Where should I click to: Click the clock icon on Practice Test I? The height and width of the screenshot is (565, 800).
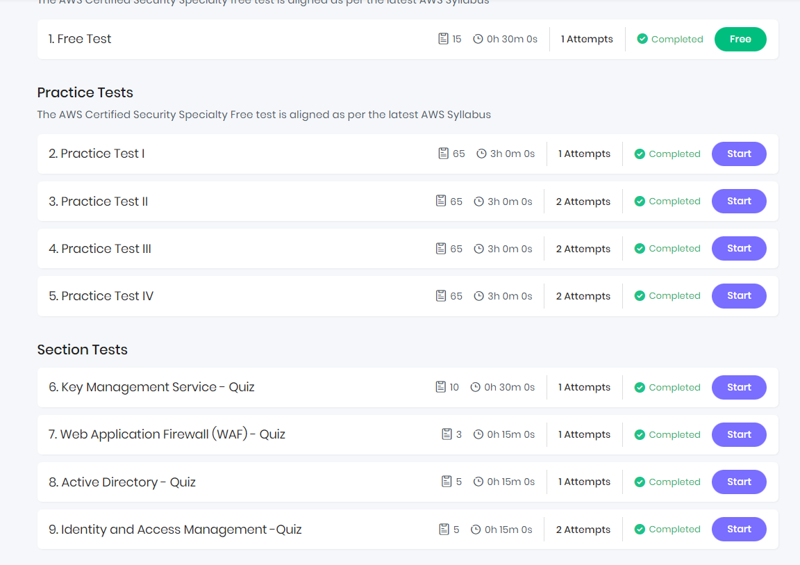pos(481,154)
